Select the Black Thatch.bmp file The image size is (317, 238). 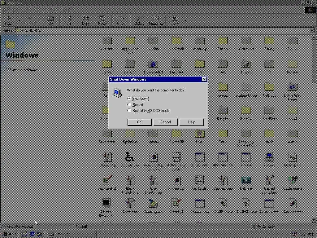[x=130, y=185]
